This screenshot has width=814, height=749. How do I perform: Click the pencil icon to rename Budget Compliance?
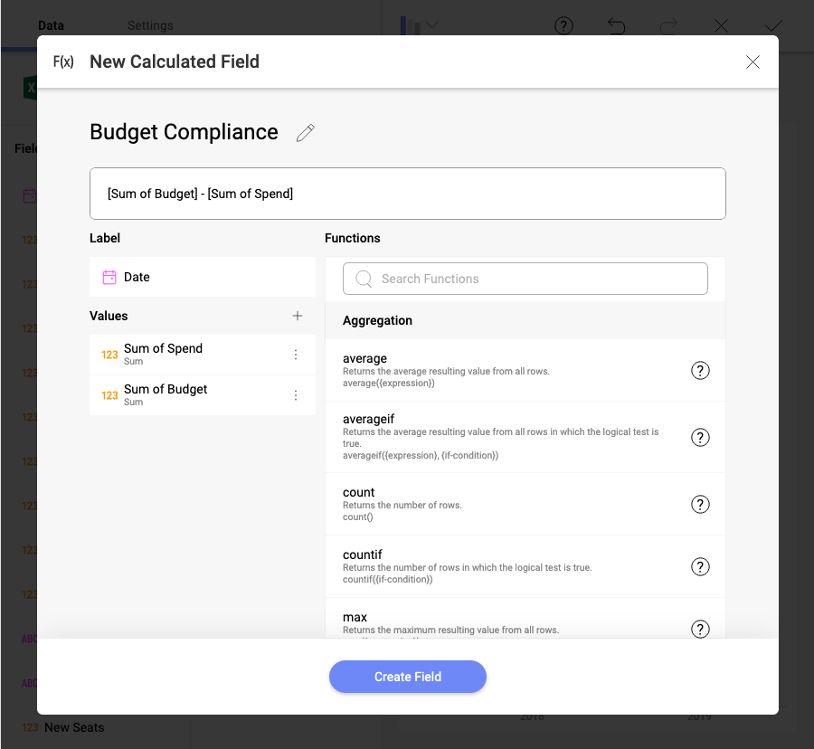coord(306,133)
